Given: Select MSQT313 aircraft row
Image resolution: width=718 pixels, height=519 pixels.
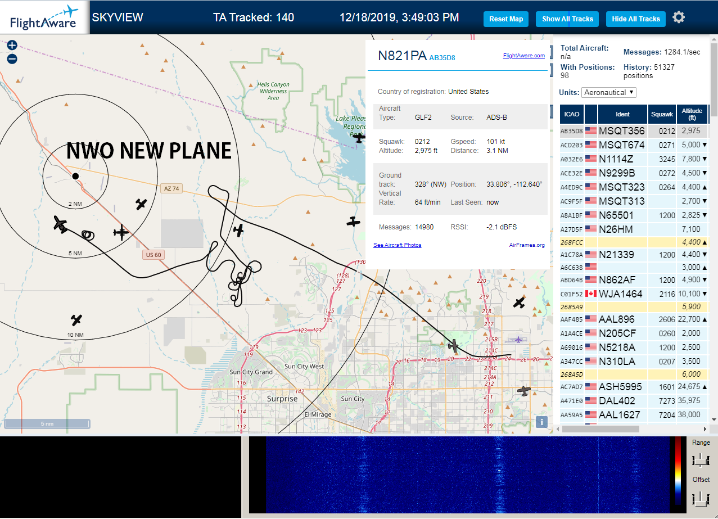Looking at the screenshot, I should pos(634,201).
